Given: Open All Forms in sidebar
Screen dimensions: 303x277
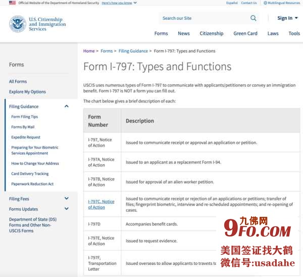Looking at the screenshot, I should [18, 81].
